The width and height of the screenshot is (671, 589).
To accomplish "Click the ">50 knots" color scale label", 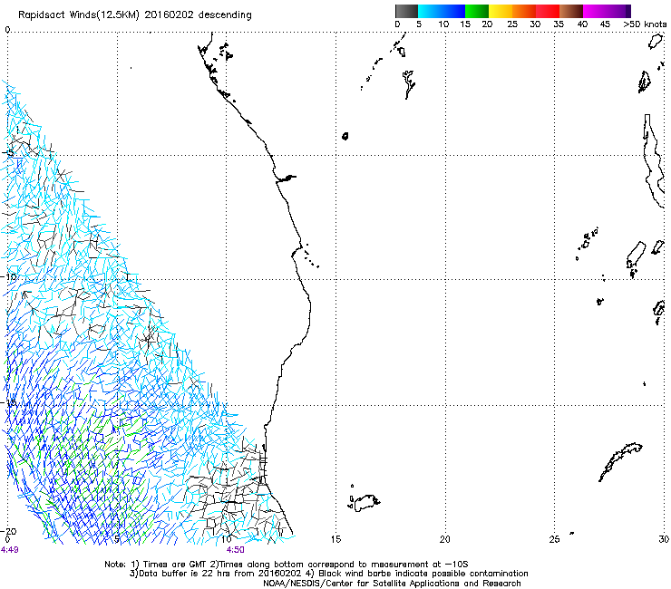I will 645,24.
